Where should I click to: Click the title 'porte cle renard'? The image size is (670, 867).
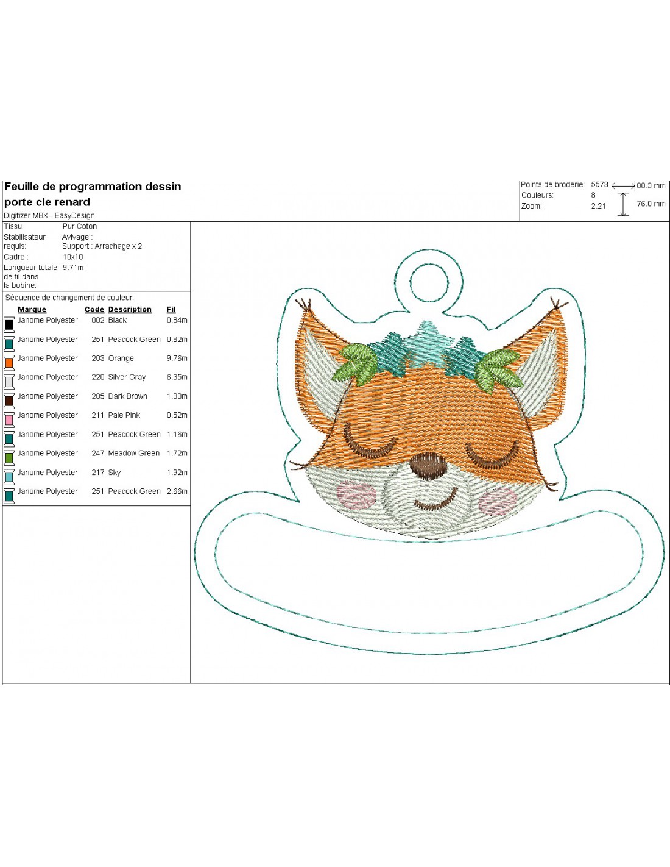[48, 202]
